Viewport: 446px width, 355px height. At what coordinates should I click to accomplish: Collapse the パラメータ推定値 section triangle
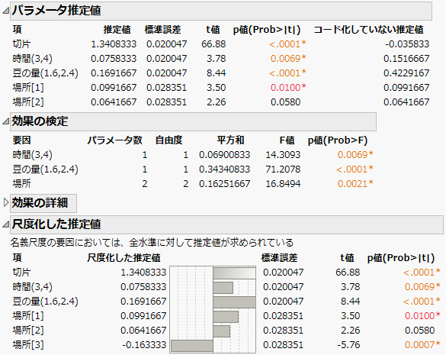click(5, 11)
